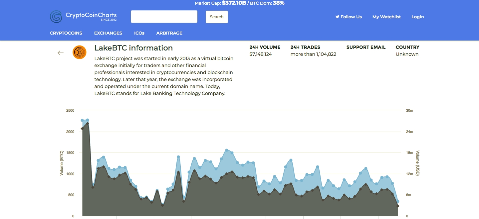Screen dimensions: 479x219
Task: Click the 30m right axis tick label
Action: [x=410, y=110]
